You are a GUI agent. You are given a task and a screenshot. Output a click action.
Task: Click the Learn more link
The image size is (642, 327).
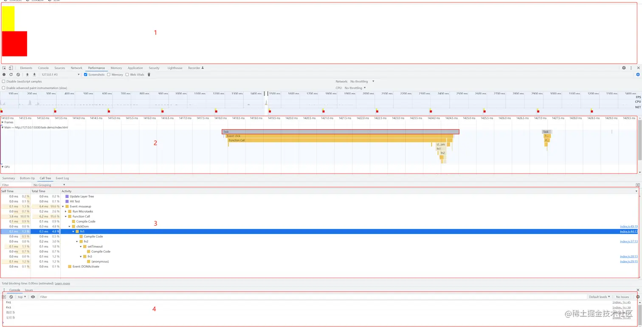62,283
